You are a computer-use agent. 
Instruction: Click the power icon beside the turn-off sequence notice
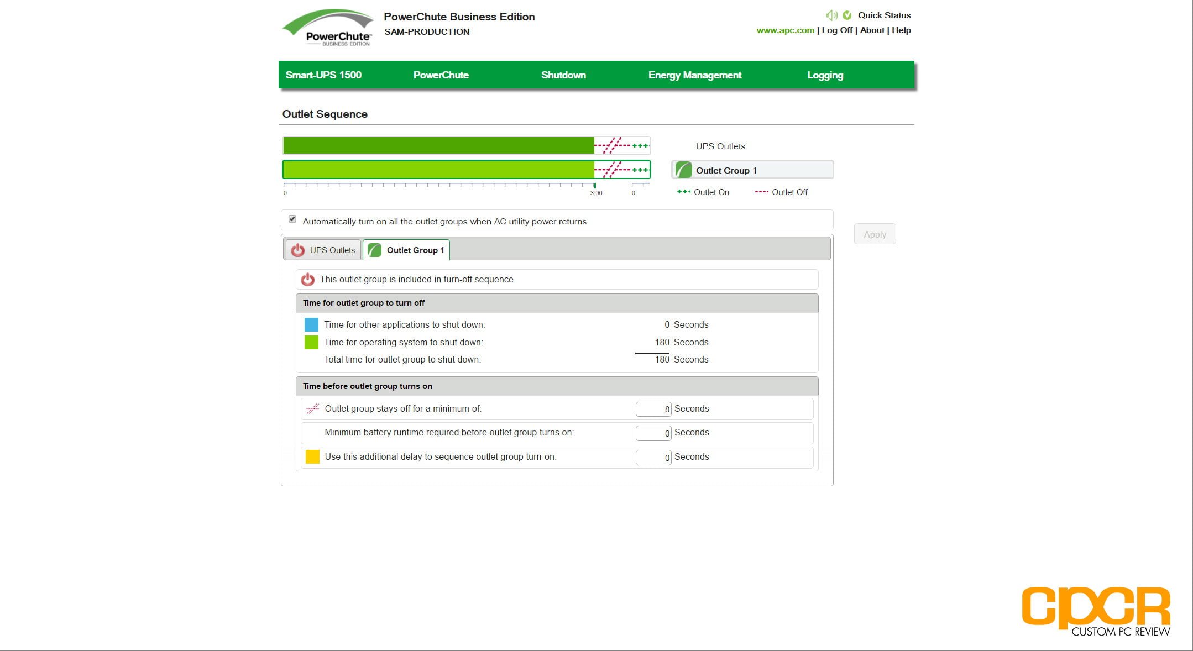point(308,280)
